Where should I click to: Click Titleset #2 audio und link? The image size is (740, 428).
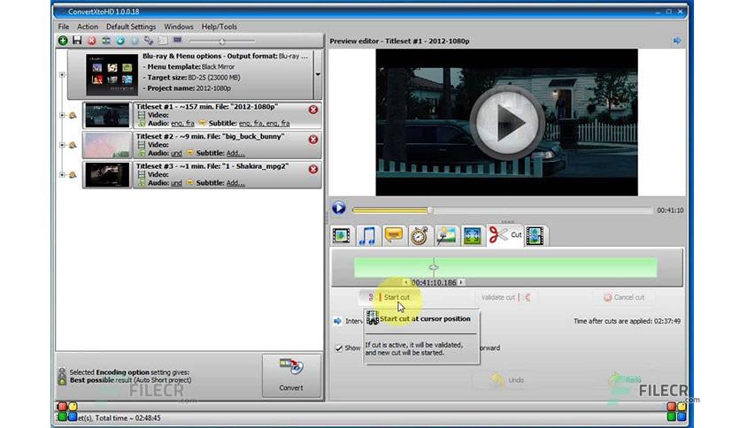pyautogui.click(x=176, y=153)
